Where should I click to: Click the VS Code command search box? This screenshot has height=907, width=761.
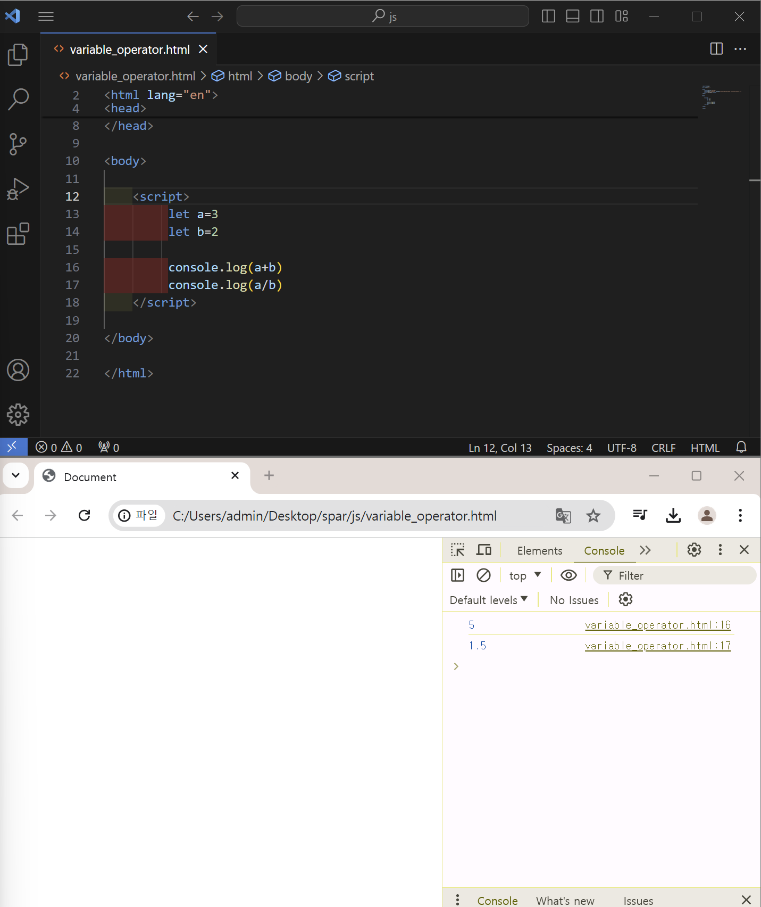coord(383,17)
